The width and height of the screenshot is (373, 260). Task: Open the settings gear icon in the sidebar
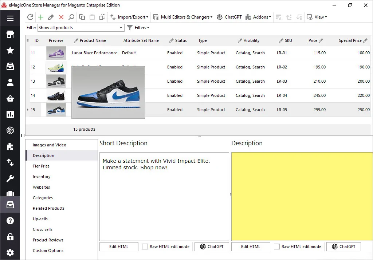(10, 253)
